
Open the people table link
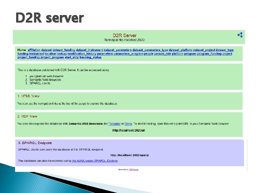[148, 54]
